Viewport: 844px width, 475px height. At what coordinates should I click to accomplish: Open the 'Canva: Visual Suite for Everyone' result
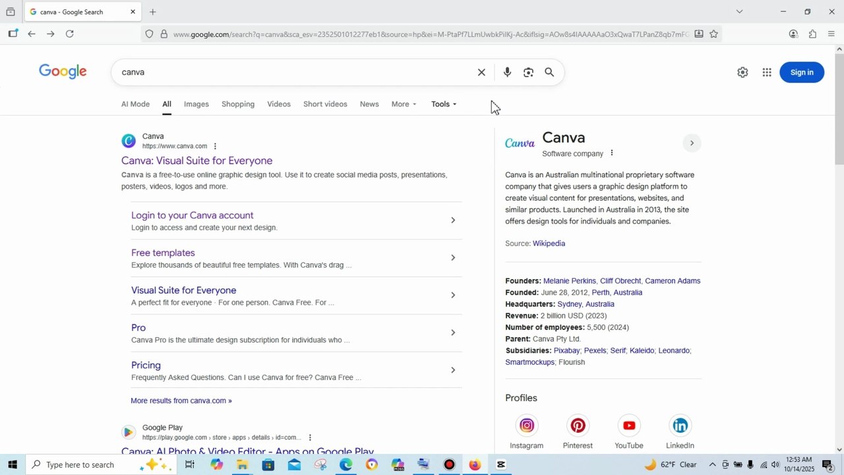[197, 161]
